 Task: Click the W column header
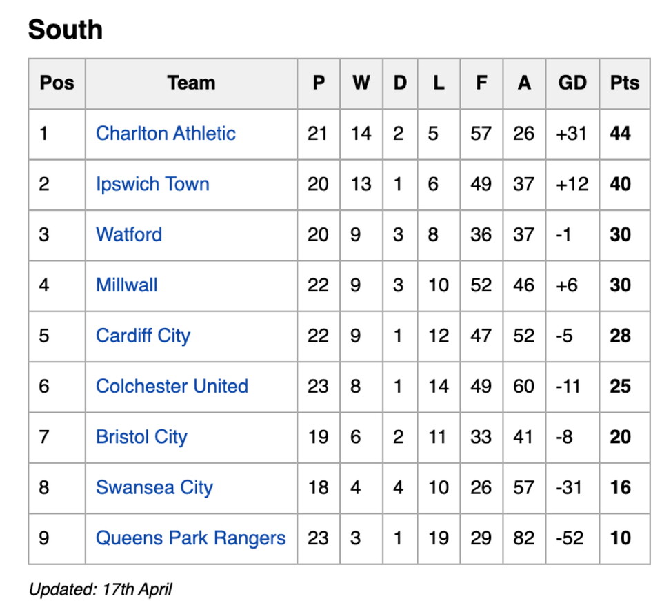coord(361,83)
